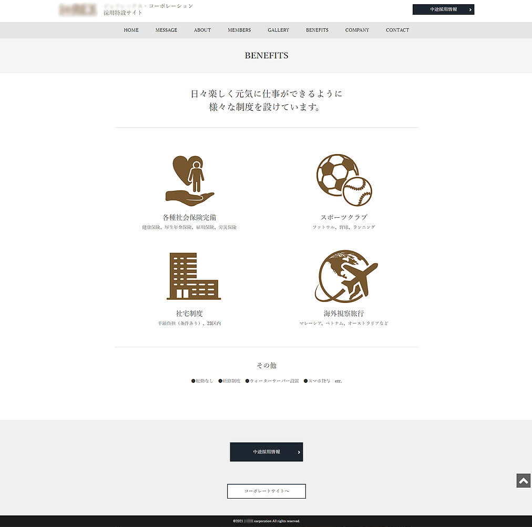Screen dimensions: 532x527
Task: Click the top-right 中途採用情報 button
Action: (x=443, y=9)
